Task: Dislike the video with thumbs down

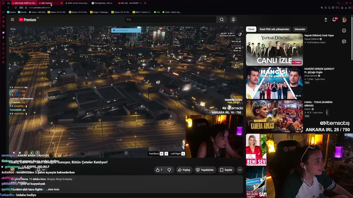Action: (169, 170)
